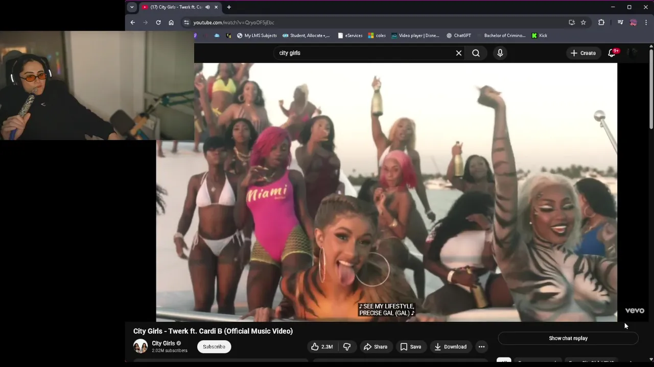Like the video (2.3M)
Image resolution: width=654 pixels, height=367 pixels.
click(x=322, y=347)
